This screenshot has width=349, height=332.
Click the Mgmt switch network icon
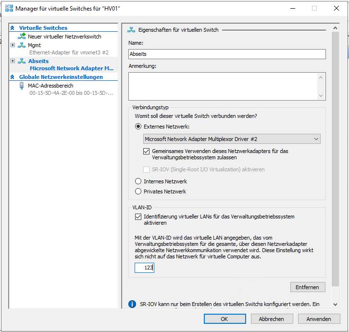22,45
